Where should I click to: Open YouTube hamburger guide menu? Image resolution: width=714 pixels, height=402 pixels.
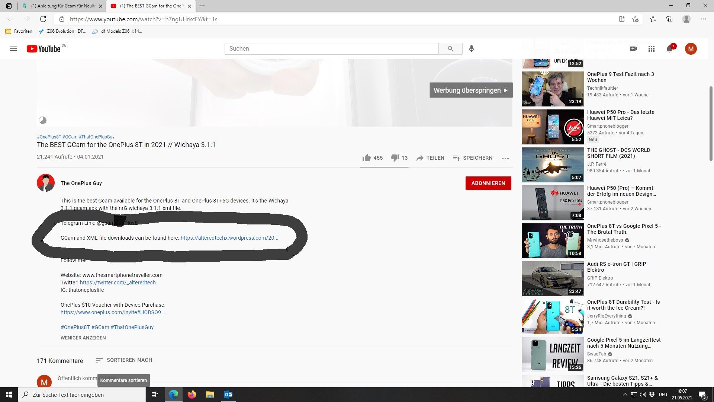tap(13, 49)
